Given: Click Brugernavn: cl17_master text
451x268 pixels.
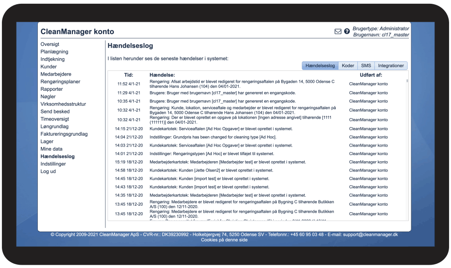Looking at the screenshot, I should click(x=381, y=35).
